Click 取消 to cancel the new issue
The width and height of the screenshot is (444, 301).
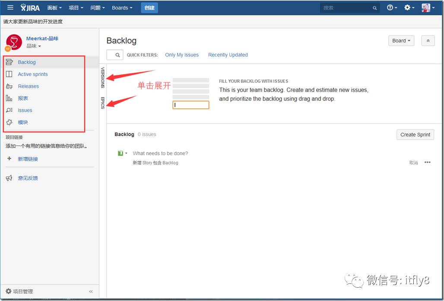coord(413,162)
